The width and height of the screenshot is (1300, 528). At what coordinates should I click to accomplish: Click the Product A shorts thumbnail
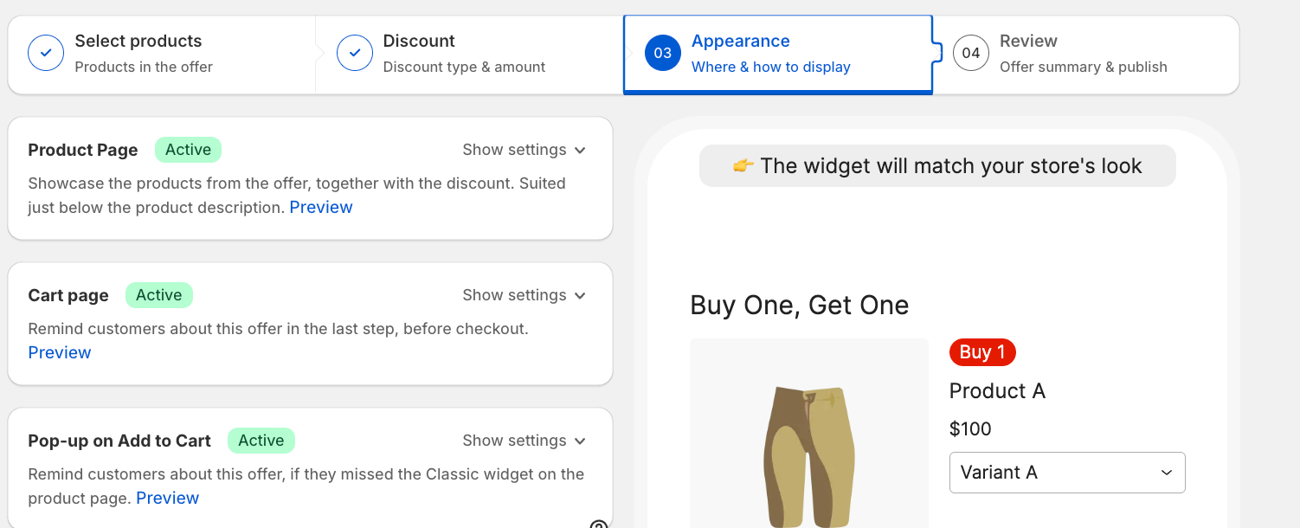809,433
